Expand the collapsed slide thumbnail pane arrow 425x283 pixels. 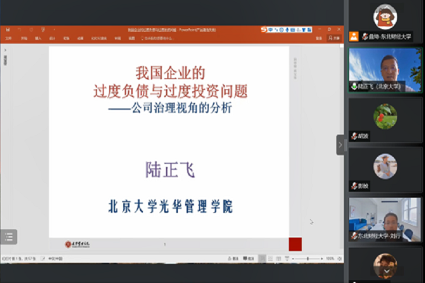tap(5, 50)
